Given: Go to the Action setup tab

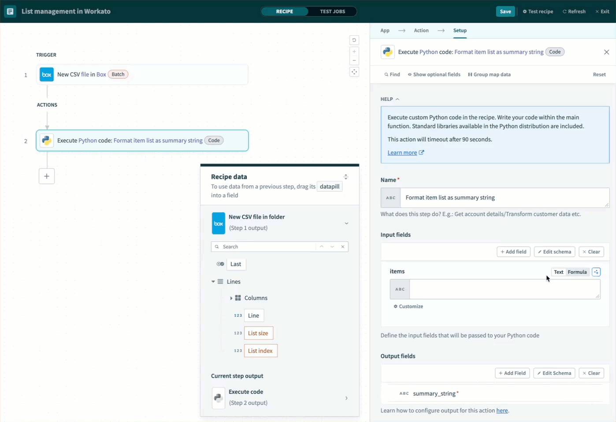Looking at the screenshot, I should point(421,30).
